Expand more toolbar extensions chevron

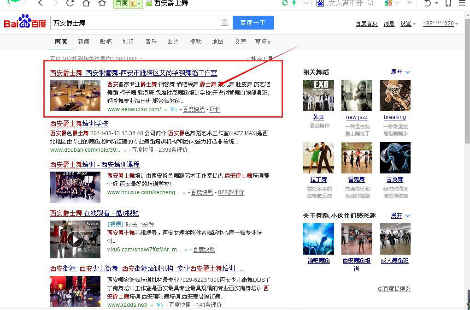click(x=408, y=3)
